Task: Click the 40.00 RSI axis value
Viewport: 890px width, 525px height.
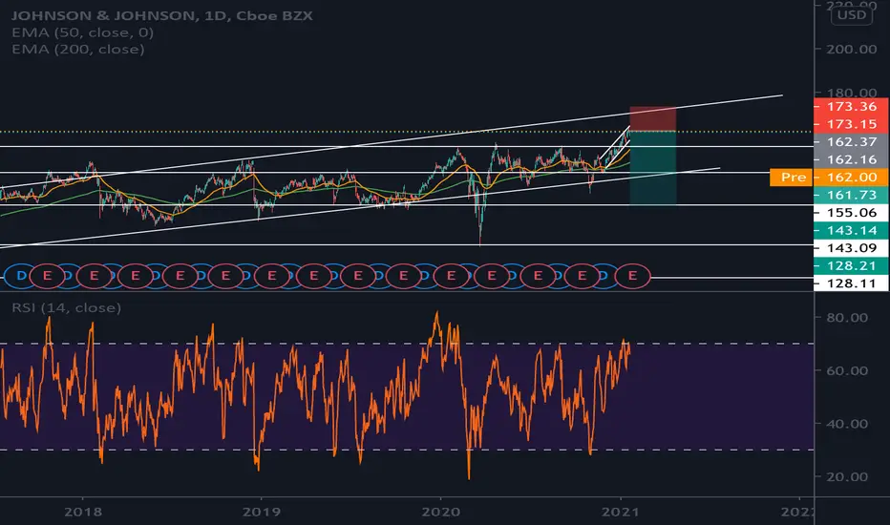Action: (847, 424)
